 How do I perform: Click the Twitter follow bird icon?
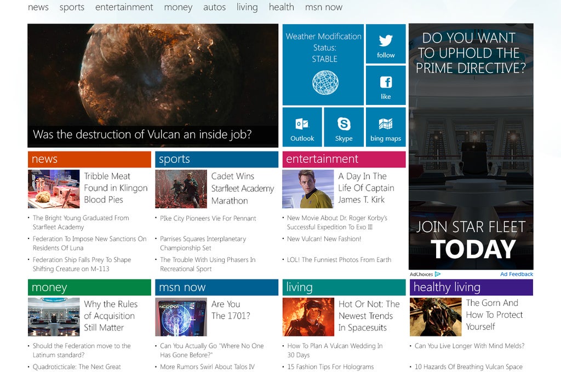pos(386,41)
